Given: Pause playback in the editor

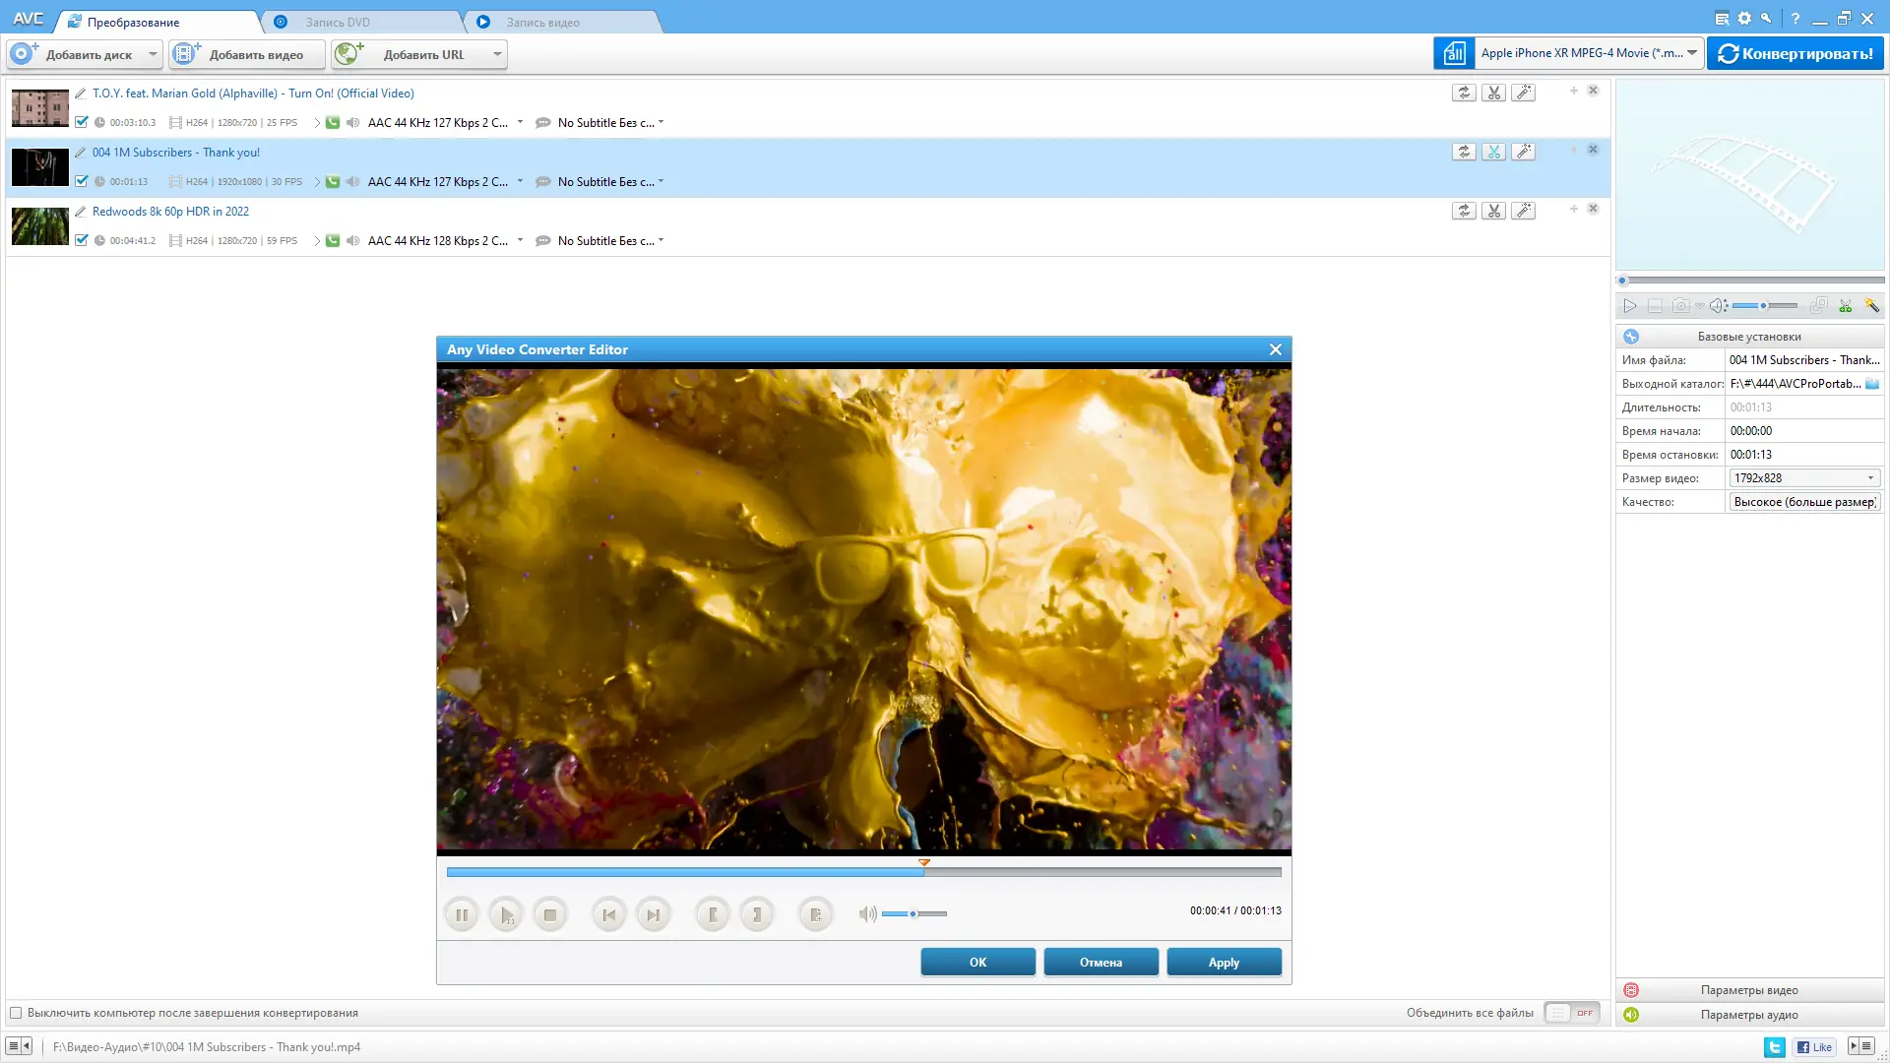Looking at the screenshot, I should (461, 914).
